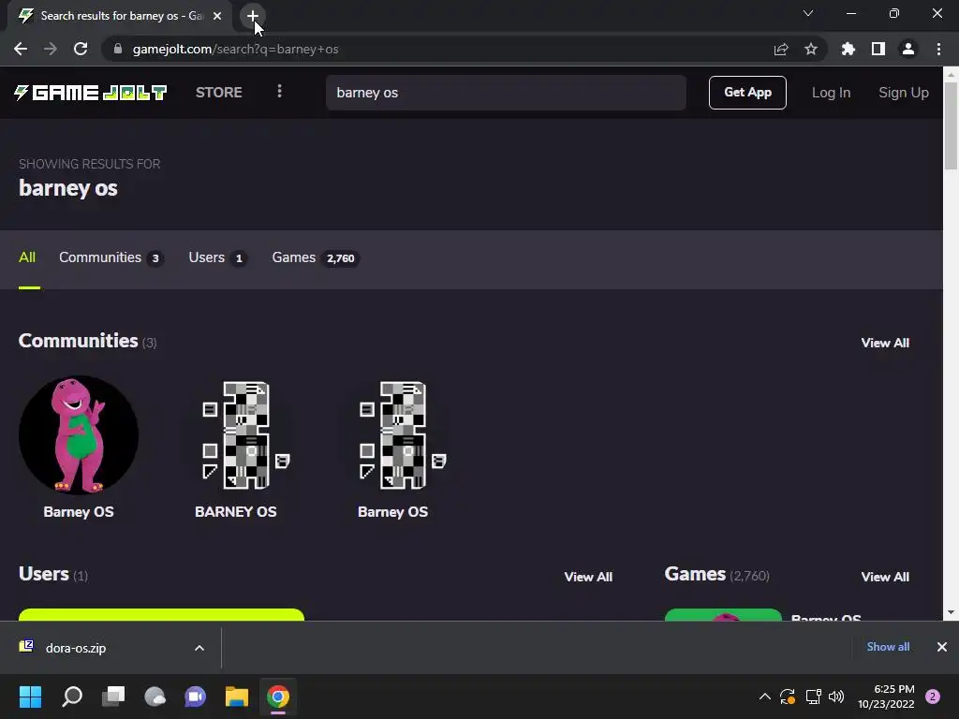Click the Log In link
959x719 pixels.
point(831,93)
